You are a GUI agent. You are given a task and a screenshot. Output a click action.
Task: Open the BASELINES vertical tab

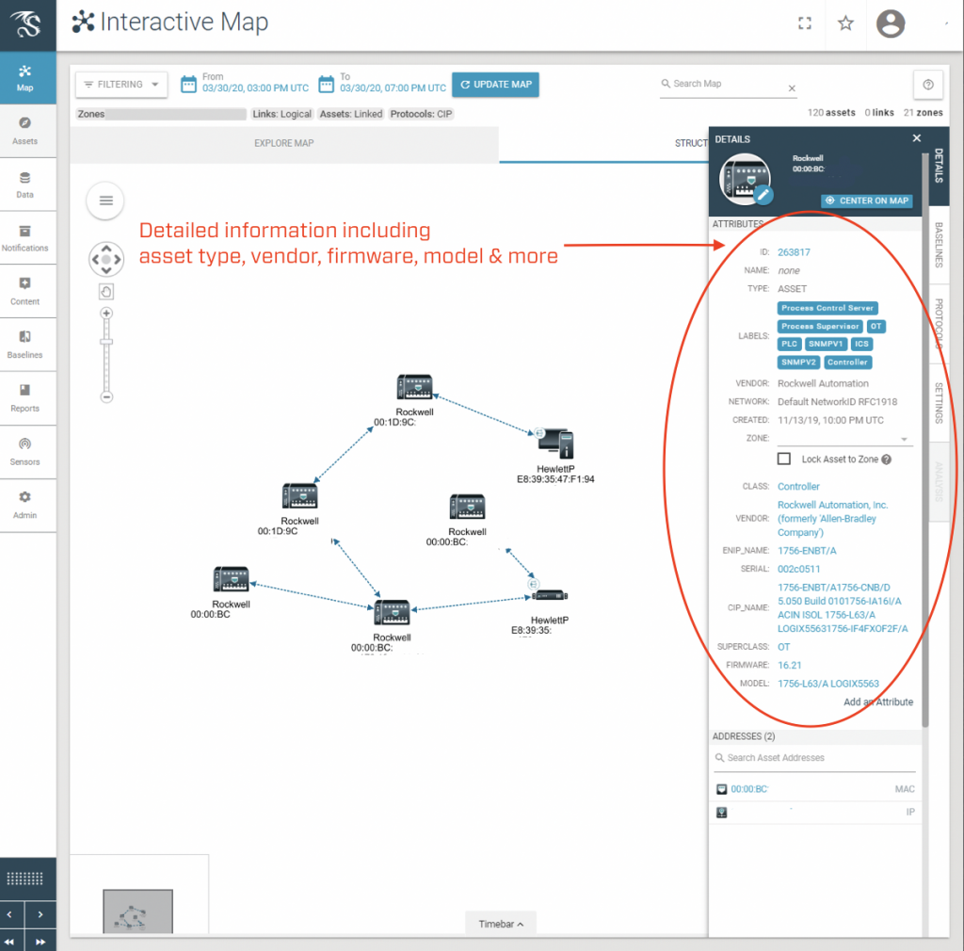coord(939,245)
